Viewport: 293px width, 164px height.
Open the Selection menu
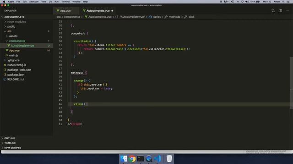point(34,2)
